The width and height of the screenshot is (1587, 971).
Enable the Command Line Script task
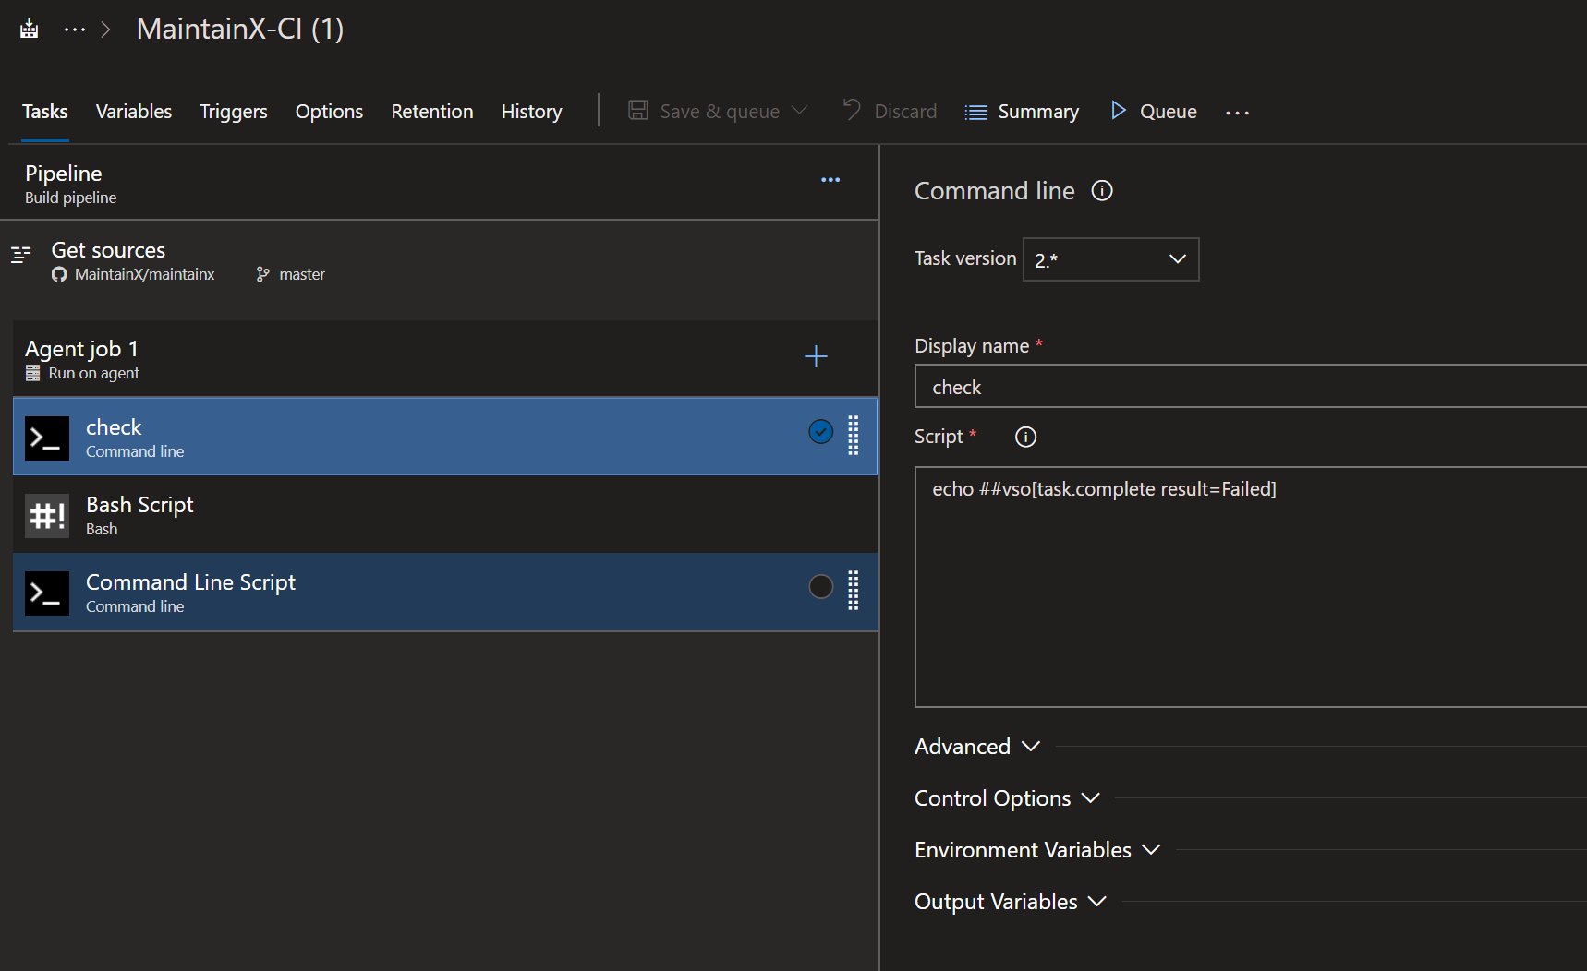(820, 586)
